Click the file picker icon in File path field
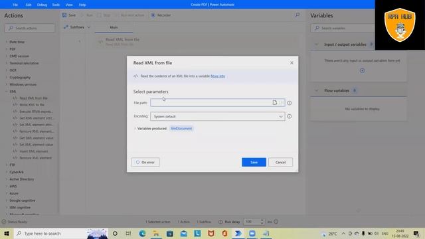 274,103
